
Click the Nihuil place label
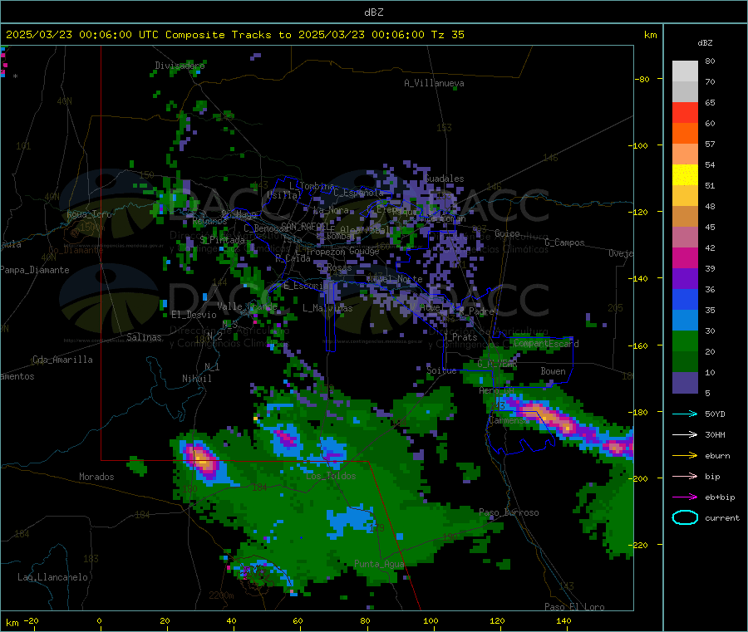click(x=196, y=379)
